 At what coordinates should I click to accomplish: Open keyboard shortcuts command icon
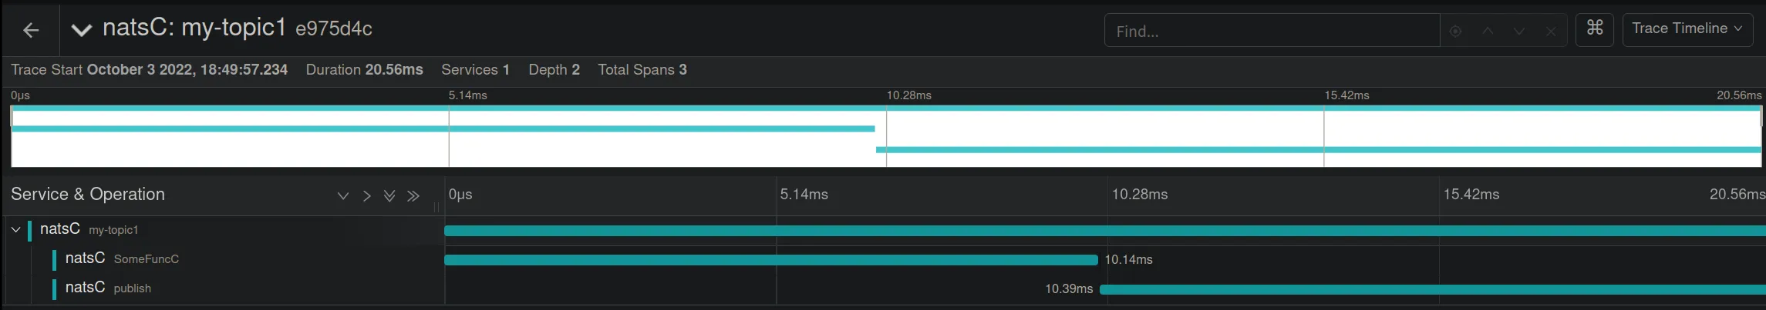1595,28
